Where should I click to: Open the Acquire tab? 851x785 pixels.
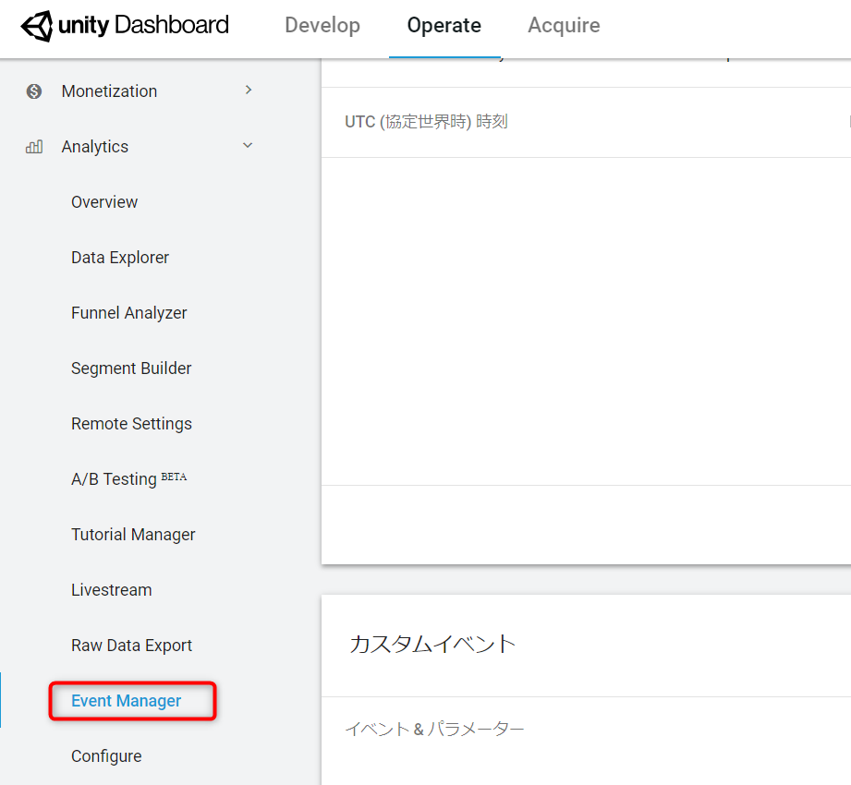(x=564, y=26)
